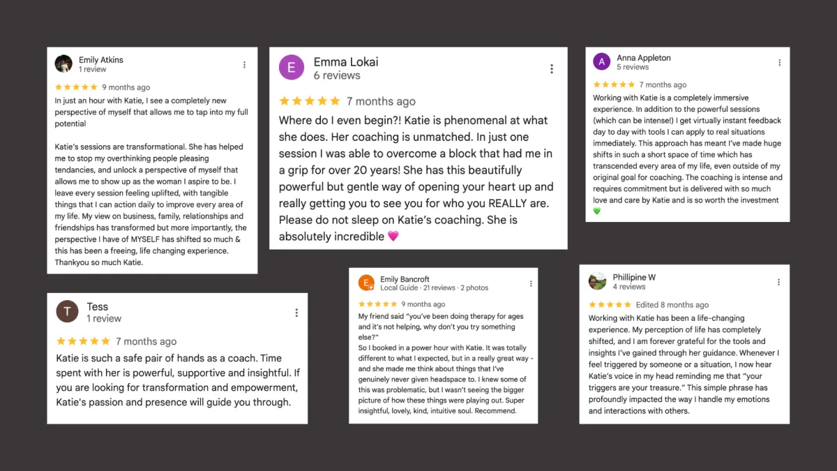This screenshot has height=471, width=837.
Task: Click Phillipine W's profile photo
Action: tap(597, 281)
